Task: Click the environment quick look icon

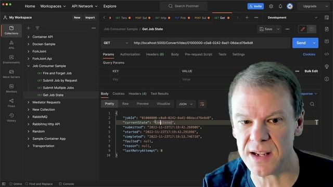Action: 327,18
